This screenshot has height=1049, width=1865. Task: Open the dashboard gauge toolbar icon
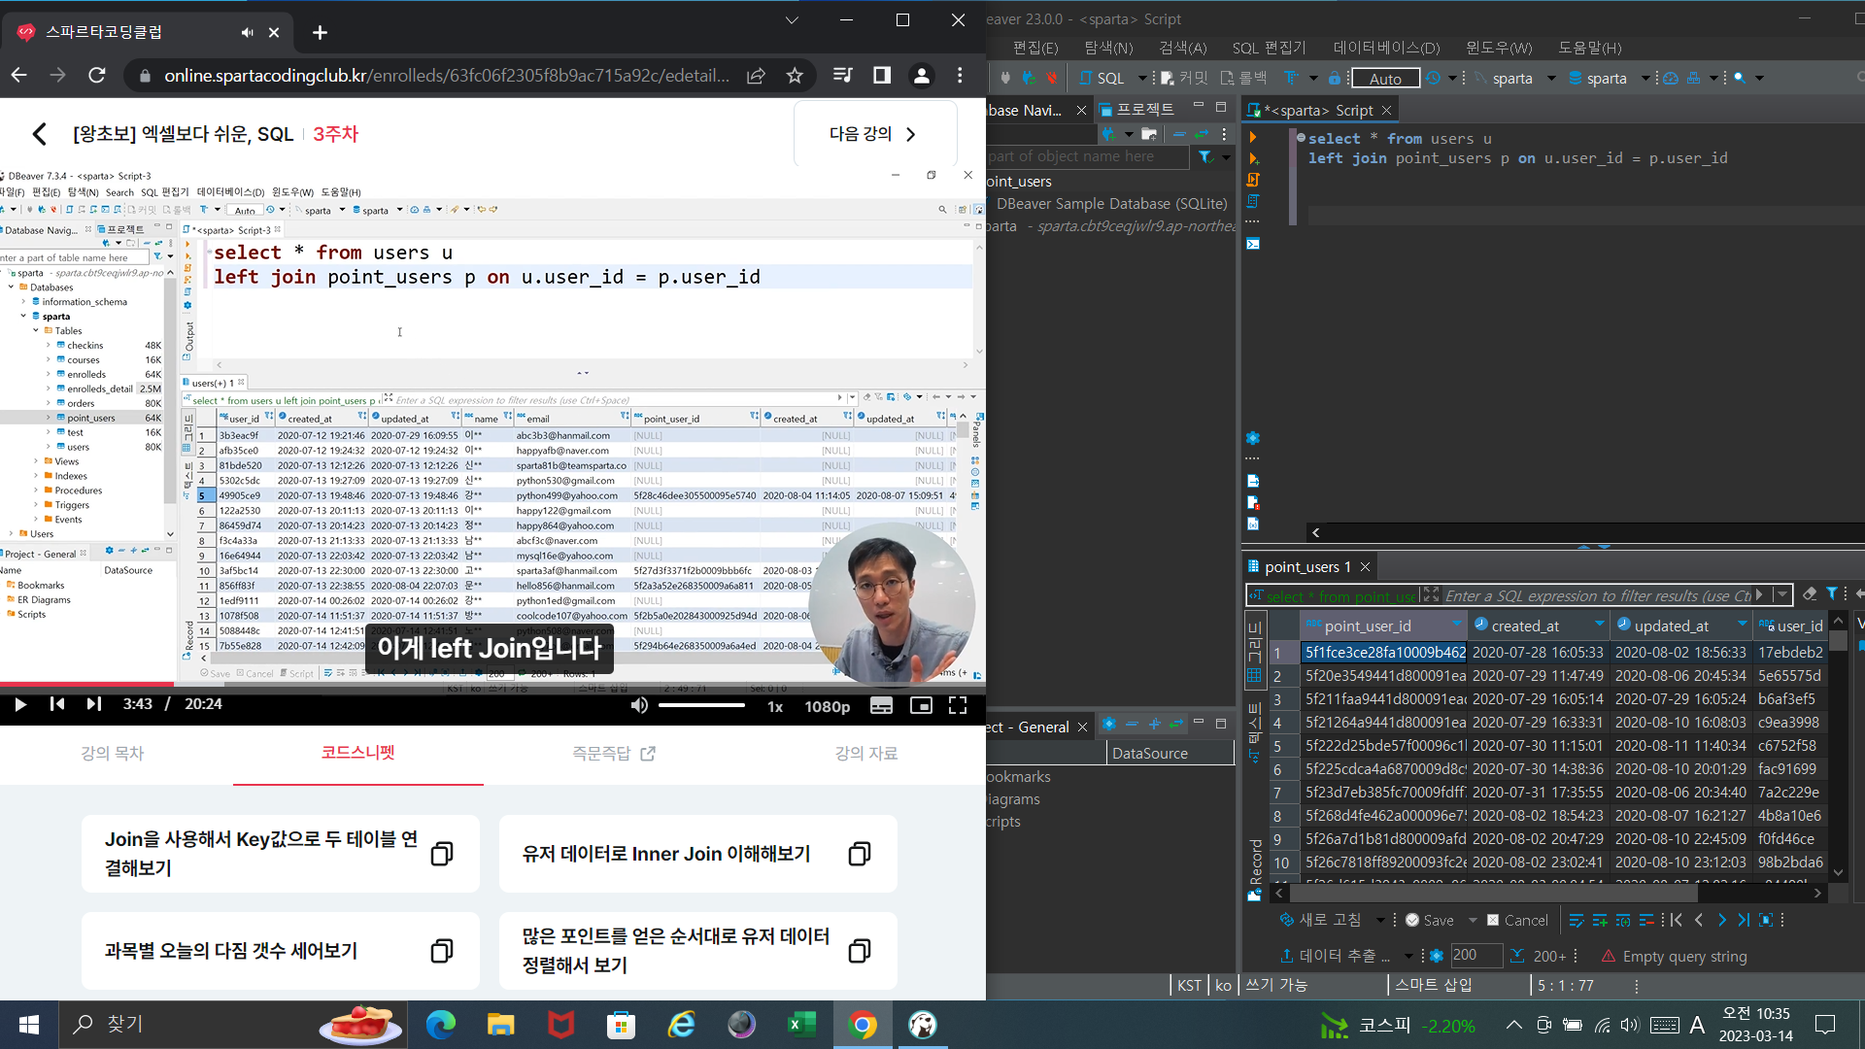(x=1671, y=78)
